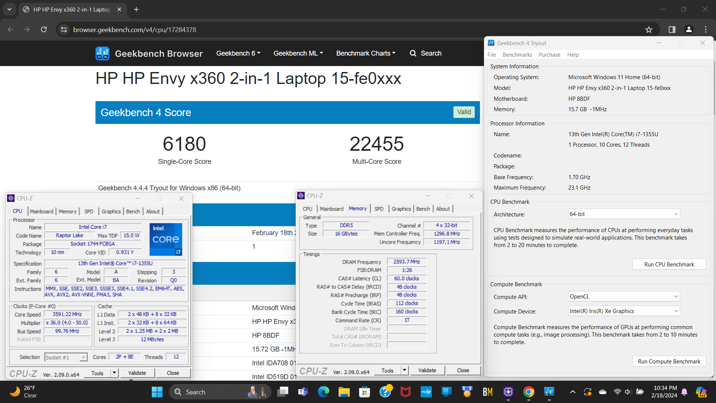Screen dimensions: 716x403
Task: Open a new browser tab
Action: [136, 9]
